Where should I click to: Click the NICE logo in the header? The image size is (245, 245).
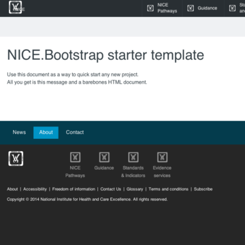point(15,7)
